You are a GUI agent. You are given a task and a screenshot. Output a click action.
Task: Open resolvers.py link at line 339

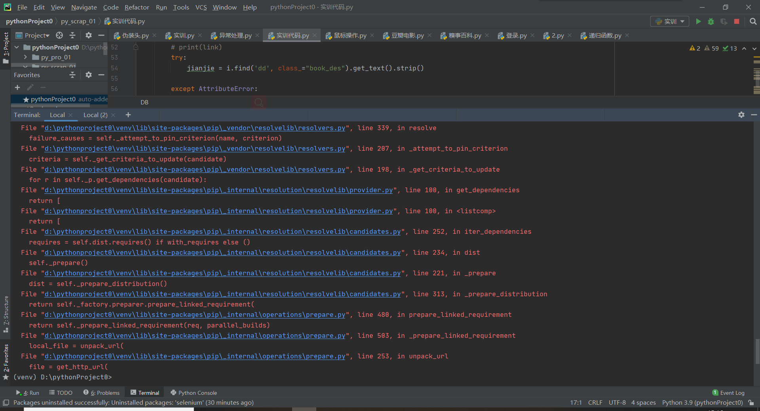(x=195, y=128)
